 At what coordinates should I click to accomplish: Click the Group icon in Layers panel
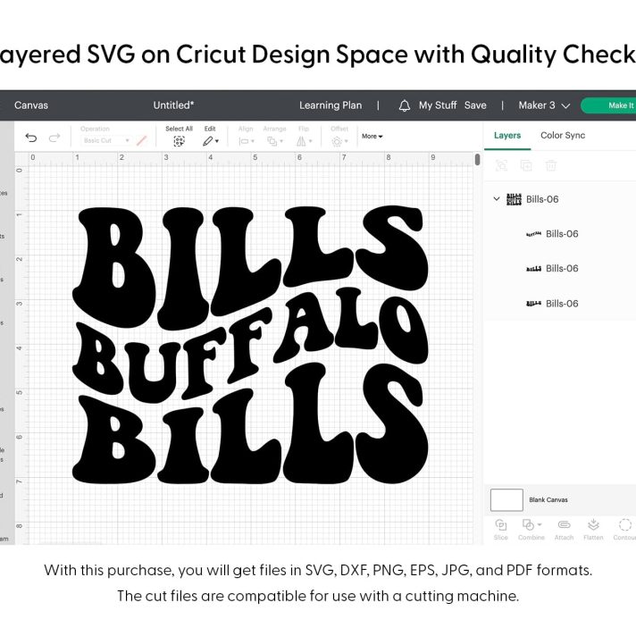click(501, 165)
